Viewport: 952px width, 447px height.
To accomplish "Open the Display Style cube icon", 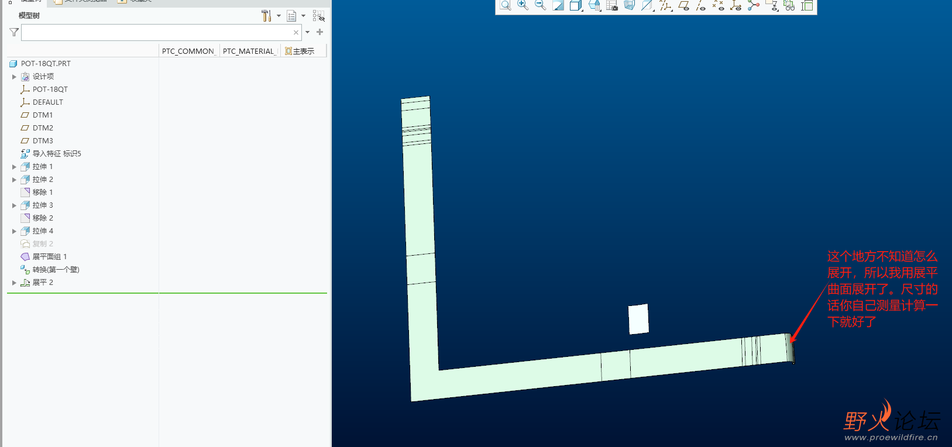I will (x=576, y=5).
